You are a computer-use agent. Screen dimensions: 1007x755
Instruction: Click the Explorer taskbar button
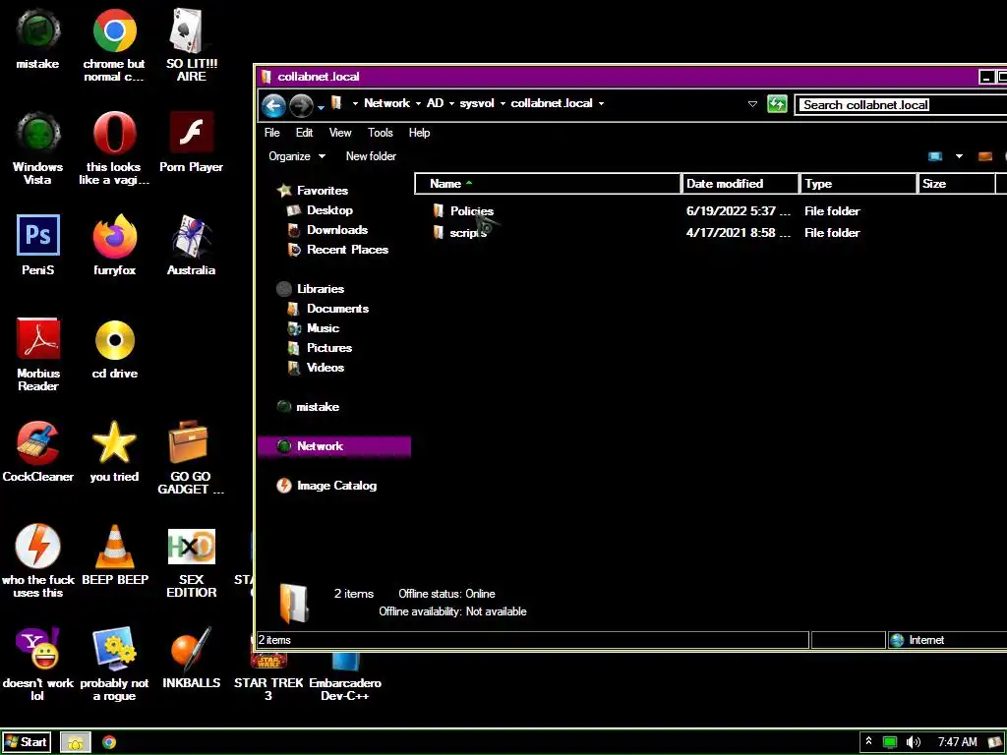pos(76,742)
